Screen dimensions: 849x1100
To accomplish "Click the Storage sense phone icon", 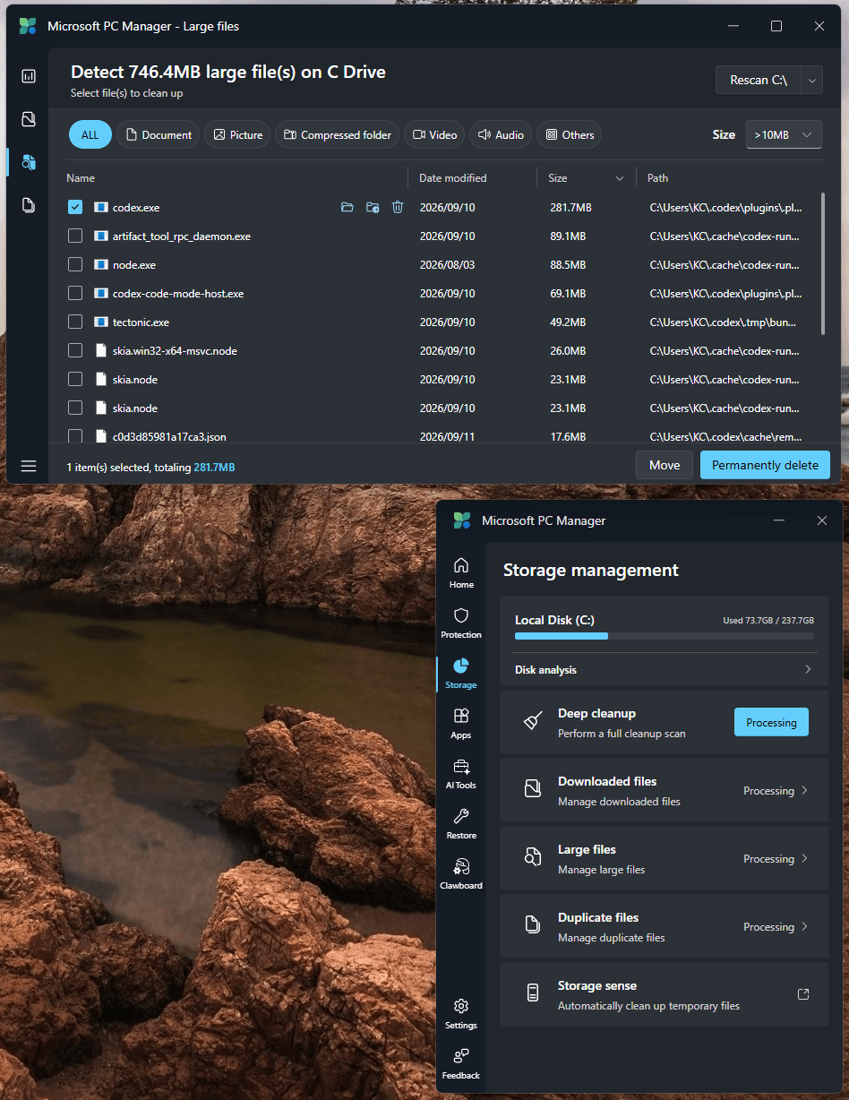I will [x=533, y=994].
